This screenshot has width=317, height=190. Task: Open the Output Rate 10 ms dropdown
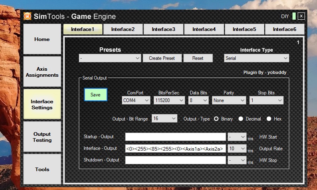click(x=237, y=149)
